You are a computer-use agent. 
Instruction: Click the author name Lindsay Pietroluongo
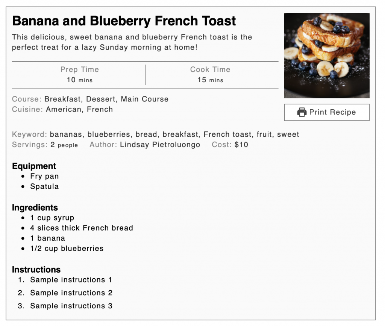(x=159, y=144)
